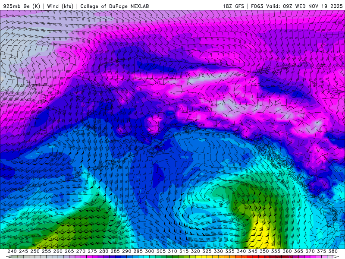Click the '18Z GFS' model run label
345x259 pixels.
(x=234, y=6)
